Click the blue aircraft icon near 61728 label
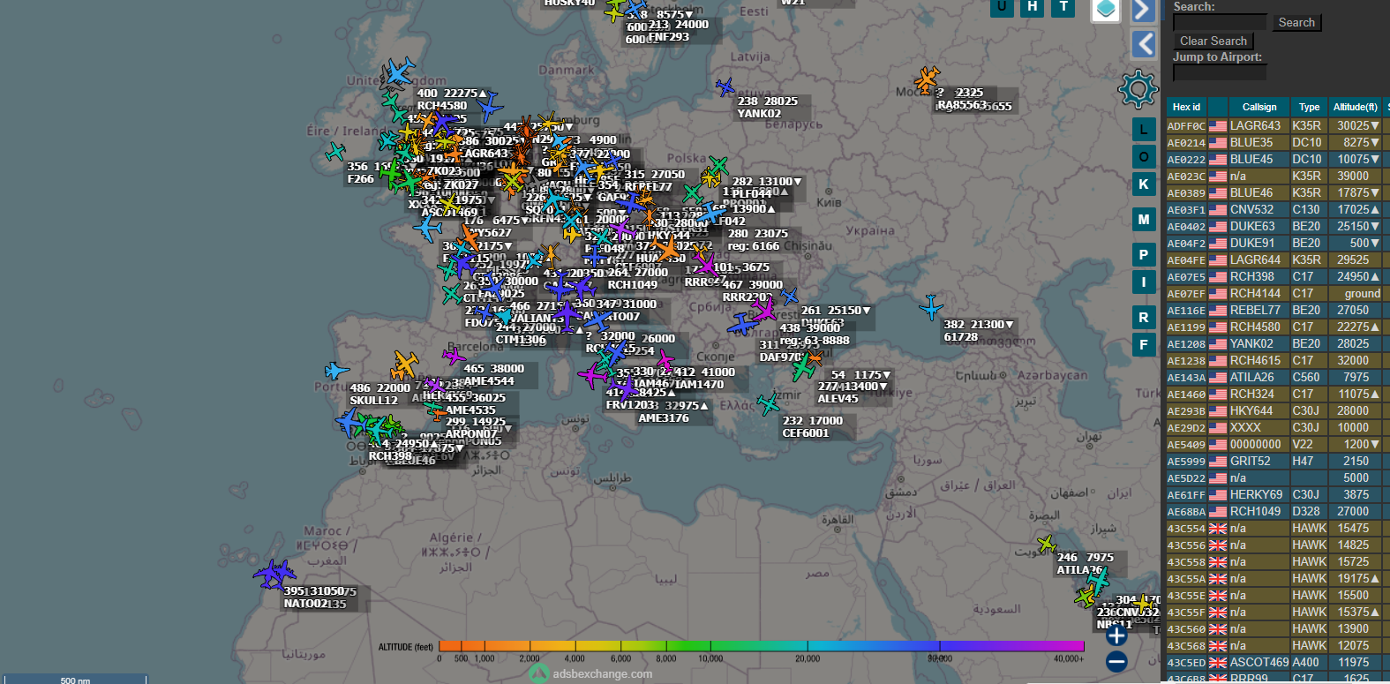This screenshot has width=1390, height=684. point(931,308)
